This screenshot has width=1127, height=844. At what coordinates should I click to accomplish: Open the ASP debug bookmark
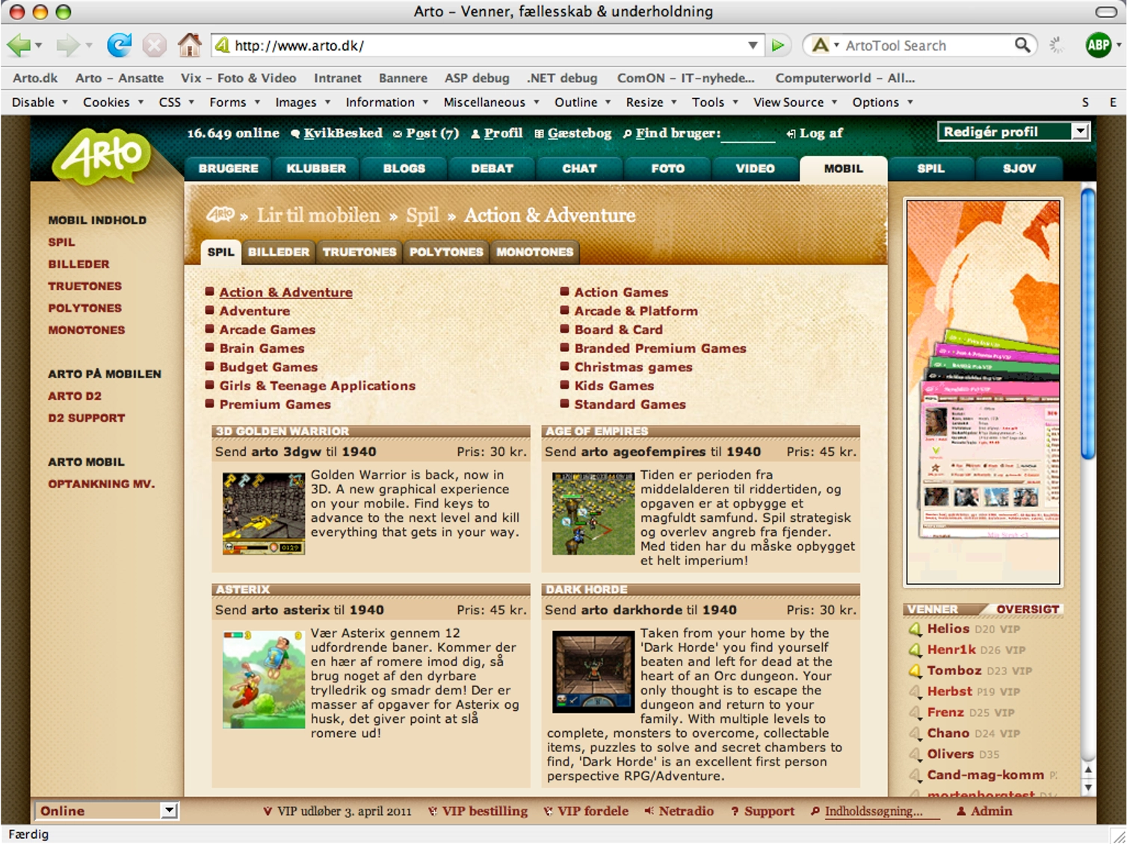pos(477,78)
